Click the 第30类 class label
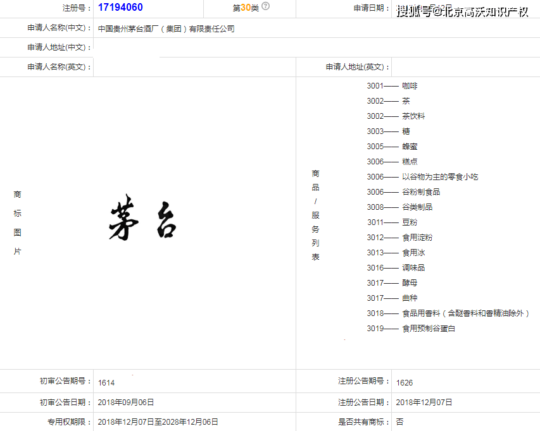Image resolution: width=540 pixels, height=431 pixels. pos(246,8)
